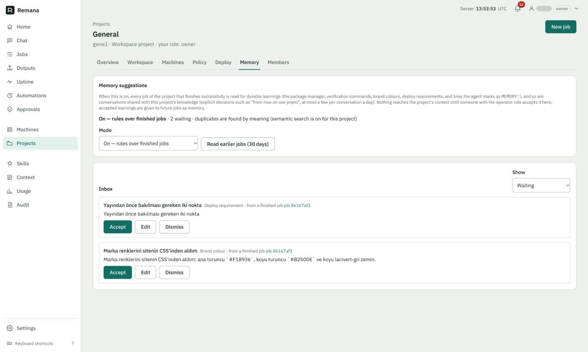Click the Approvals shield icon

pyautogui.click(x=10, y=109)
